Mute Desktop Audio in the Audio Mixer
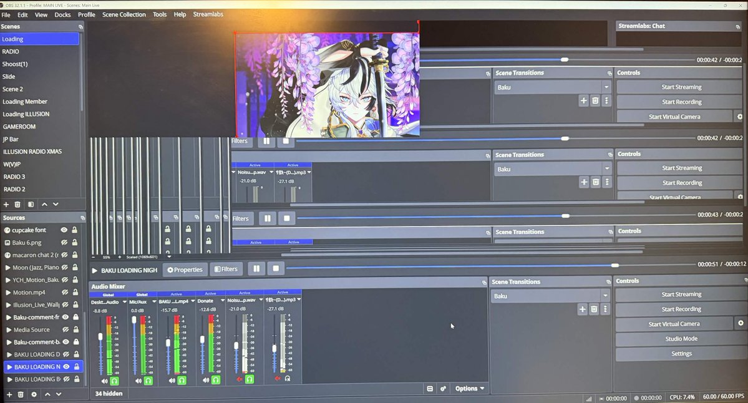This screenshot has height=403, width=748. (x=105, y=379)
